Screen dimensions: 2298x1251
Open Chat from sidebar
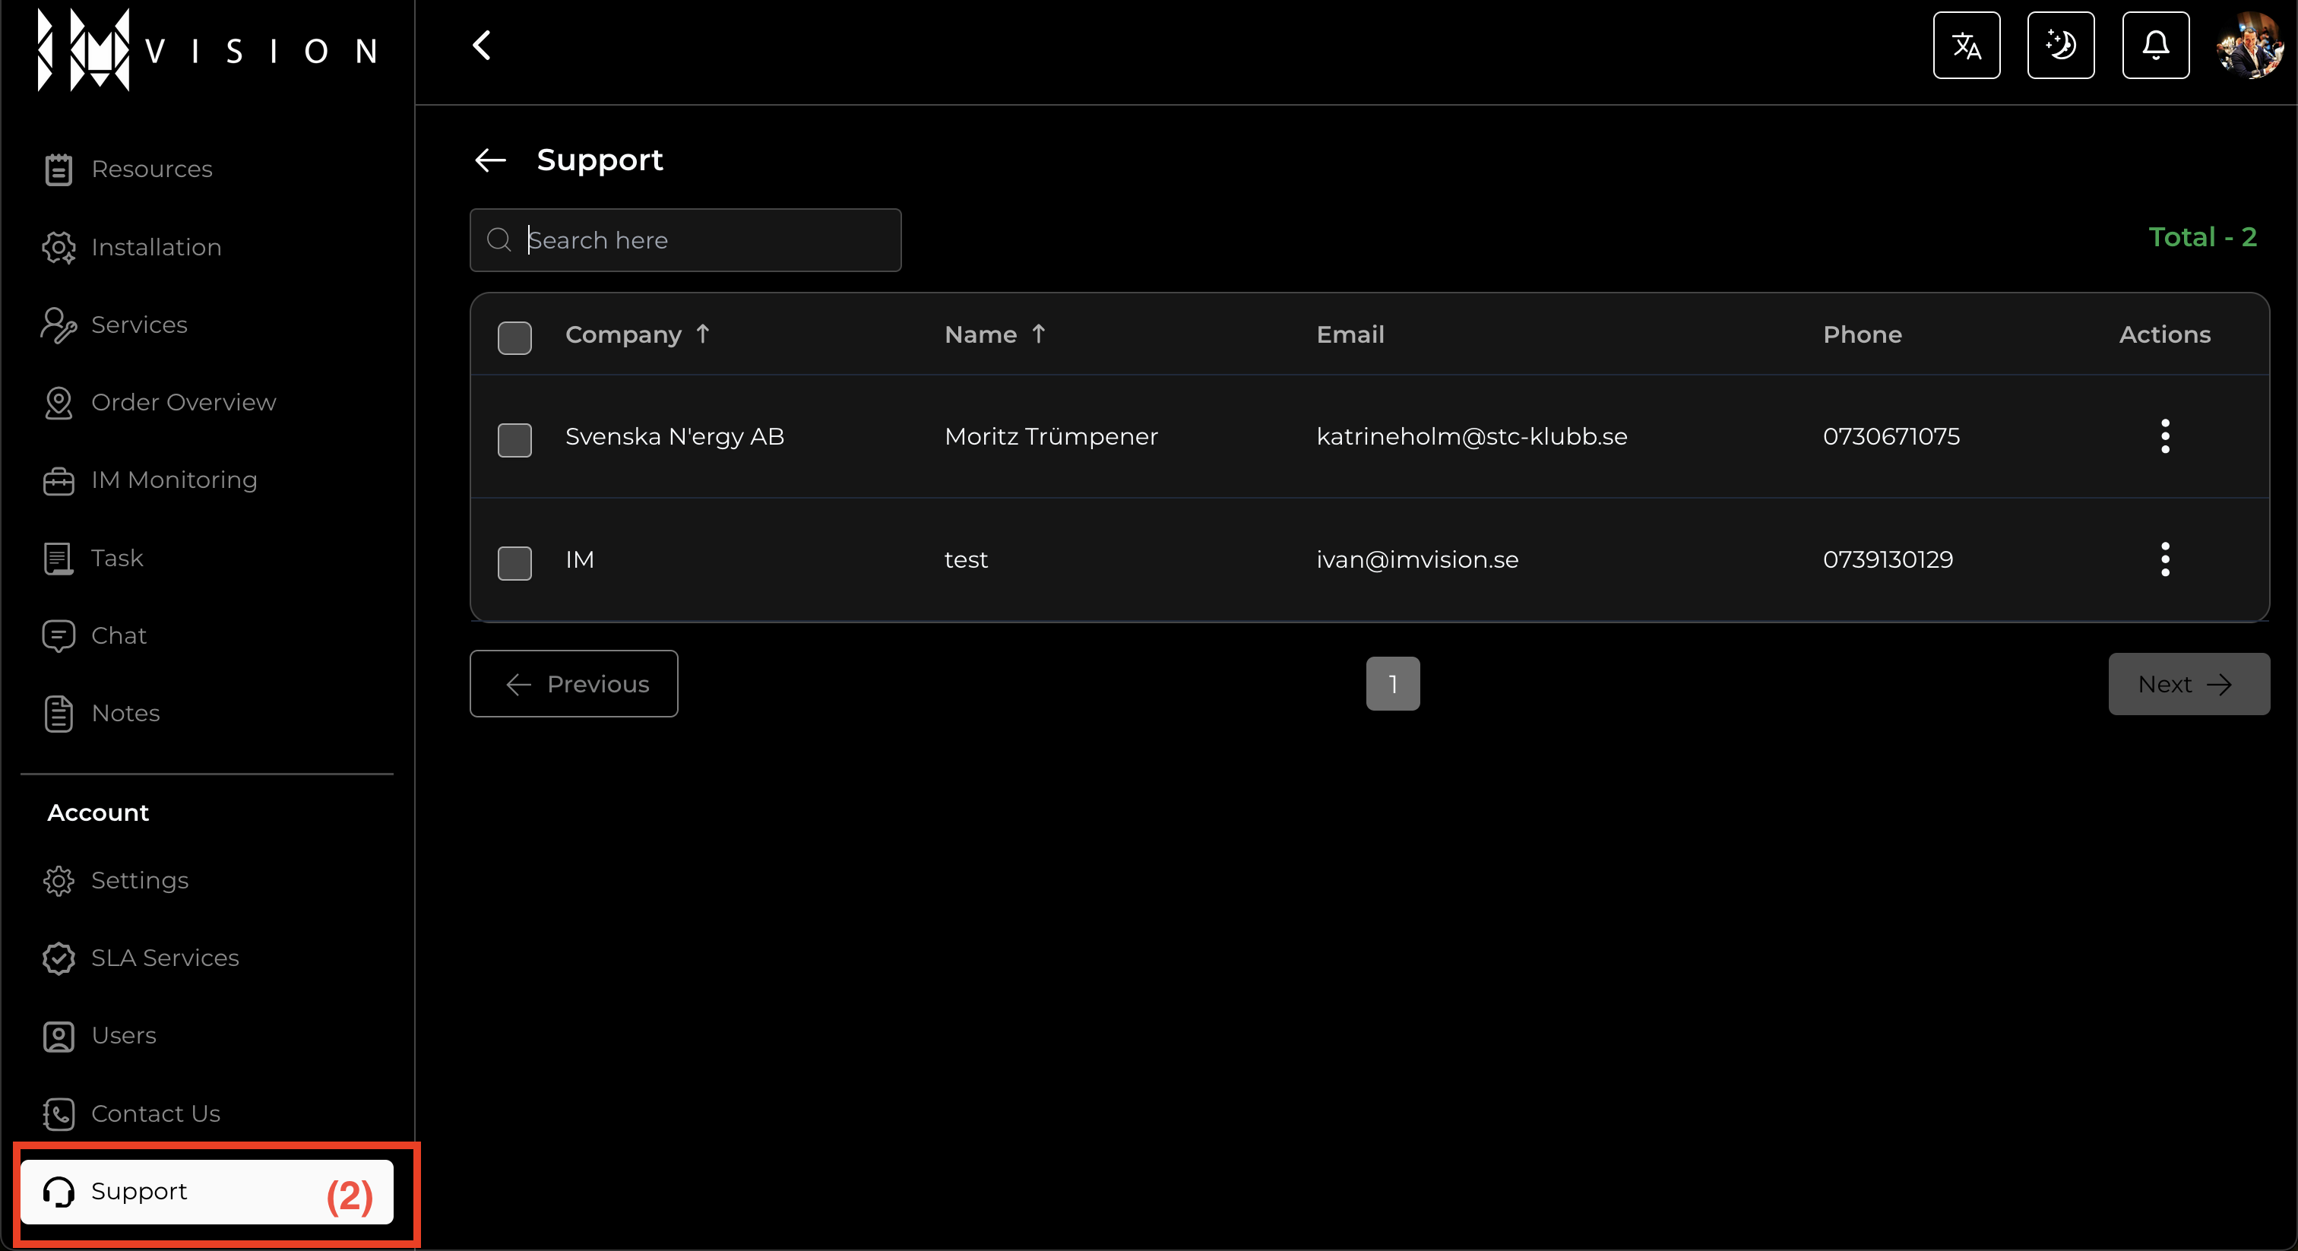119,636
